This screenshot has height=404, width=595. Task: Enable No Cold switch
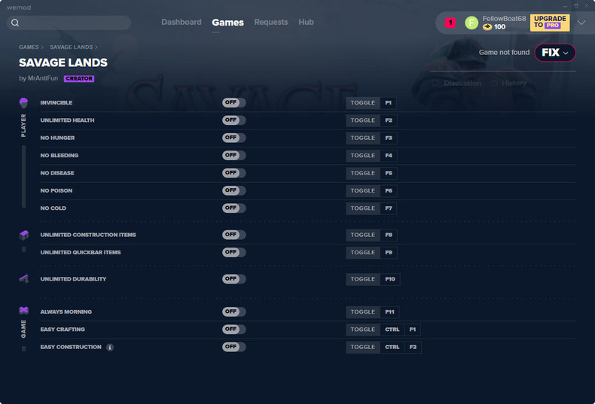[234, 208]
